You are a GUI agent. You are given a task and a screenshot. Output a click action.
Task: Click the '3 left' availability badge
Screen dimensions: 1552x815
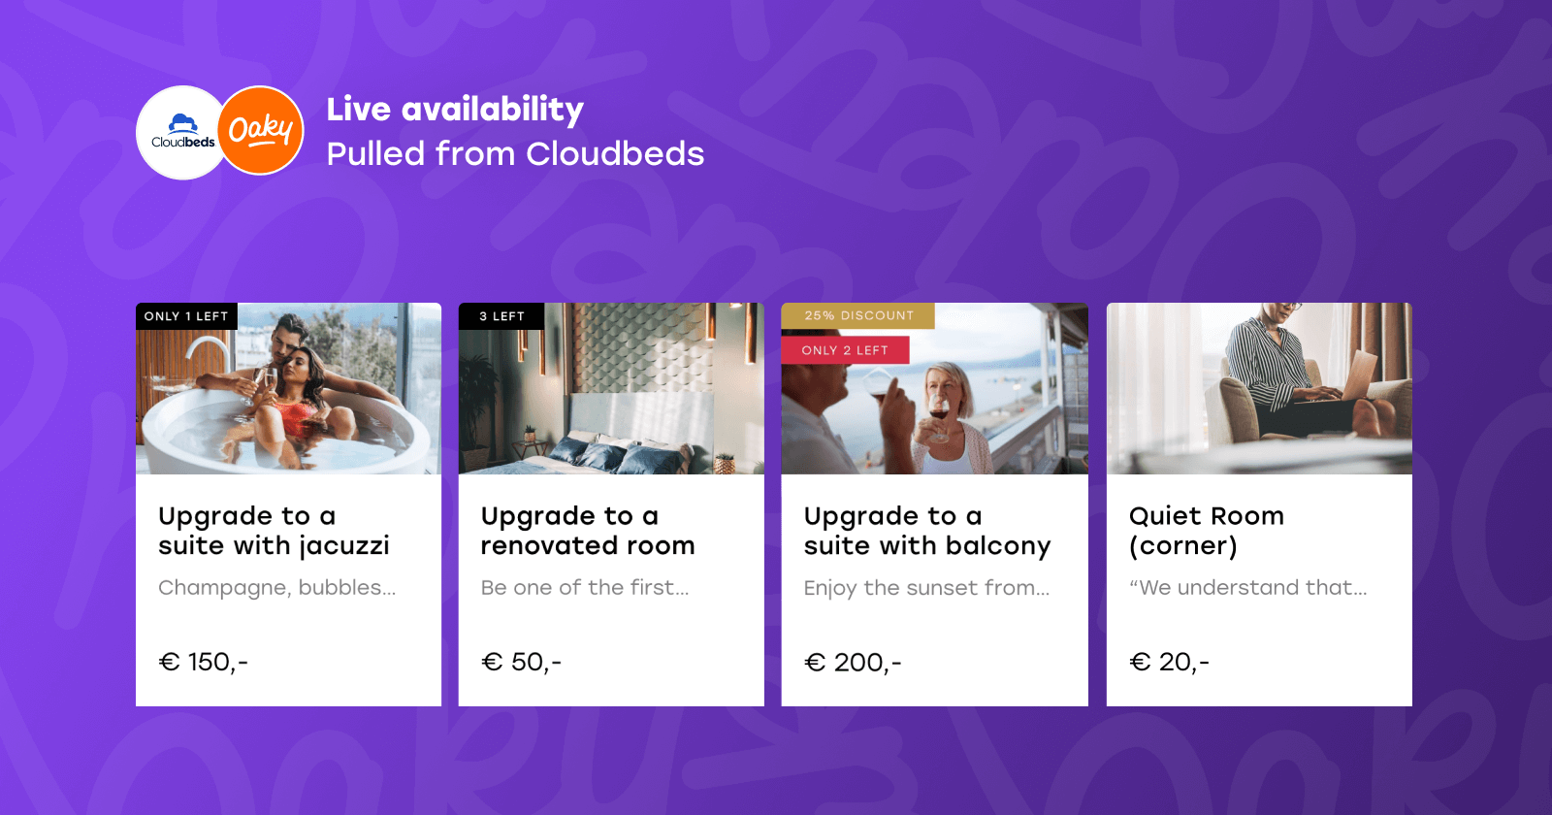pos(501,316)
